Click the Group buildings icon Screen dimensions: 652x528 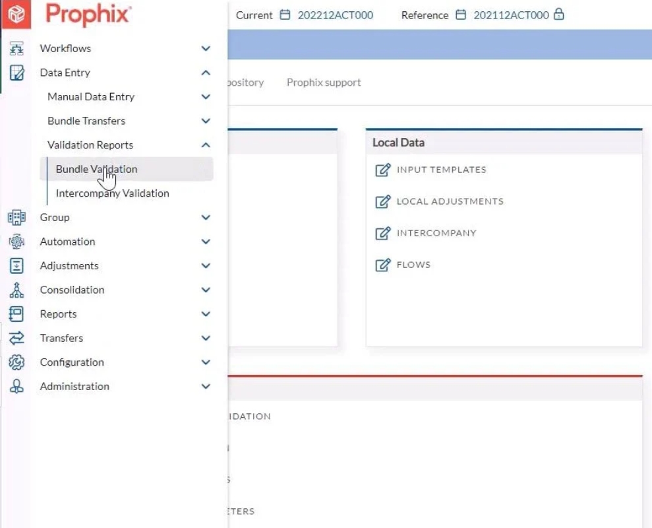pyautogui.click(x=16, y=217)
